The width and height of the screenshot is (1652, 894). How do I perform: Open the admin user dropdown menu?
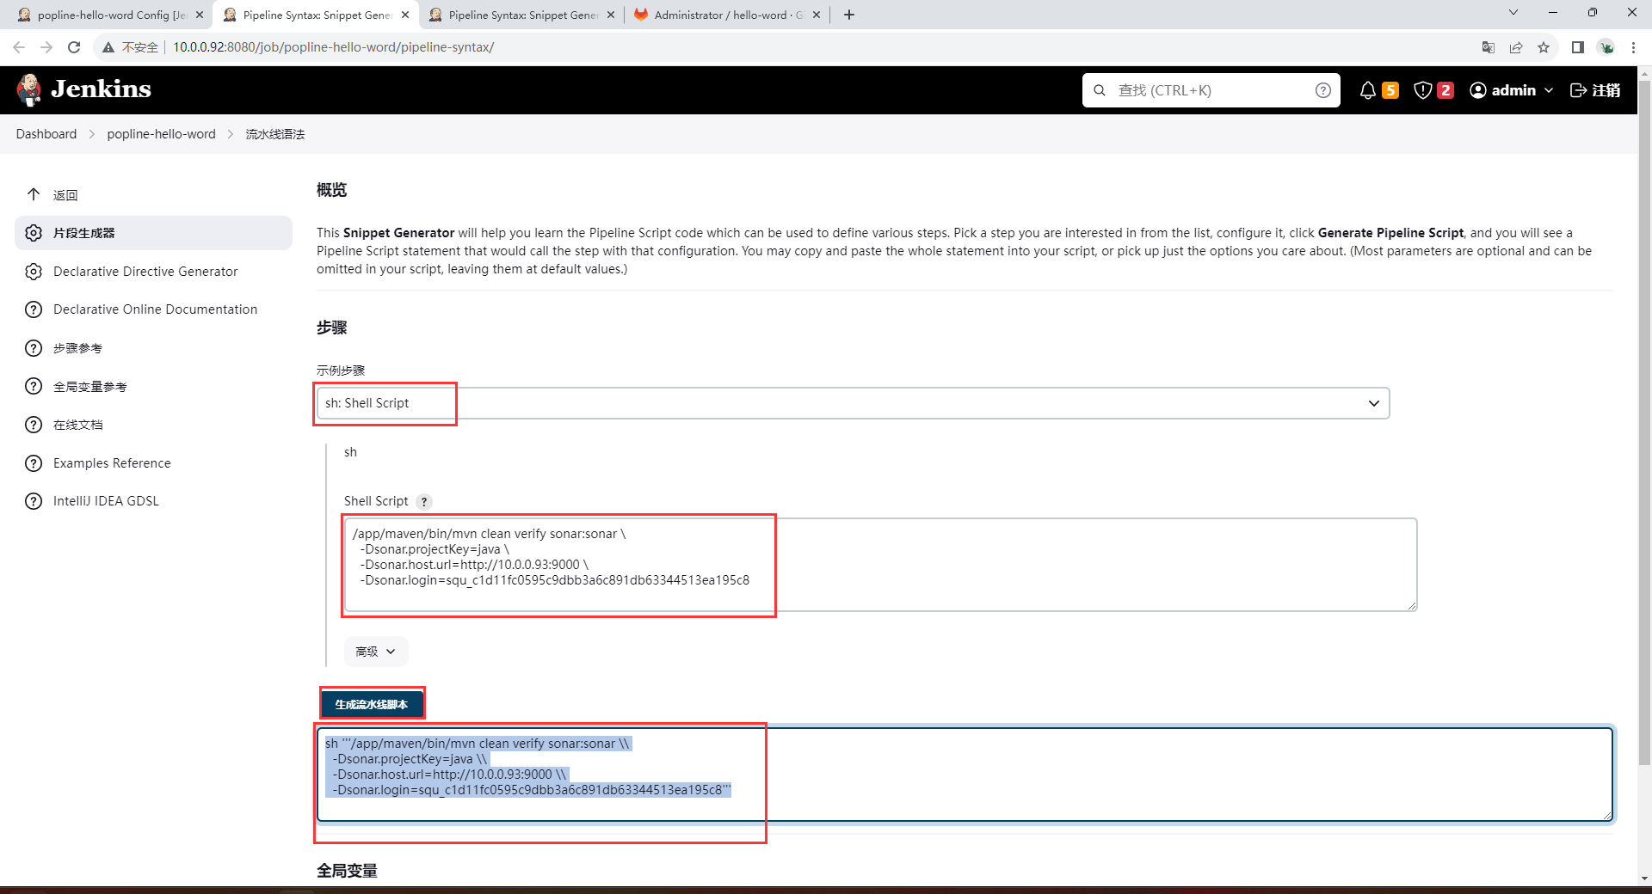click(1511, 90)
